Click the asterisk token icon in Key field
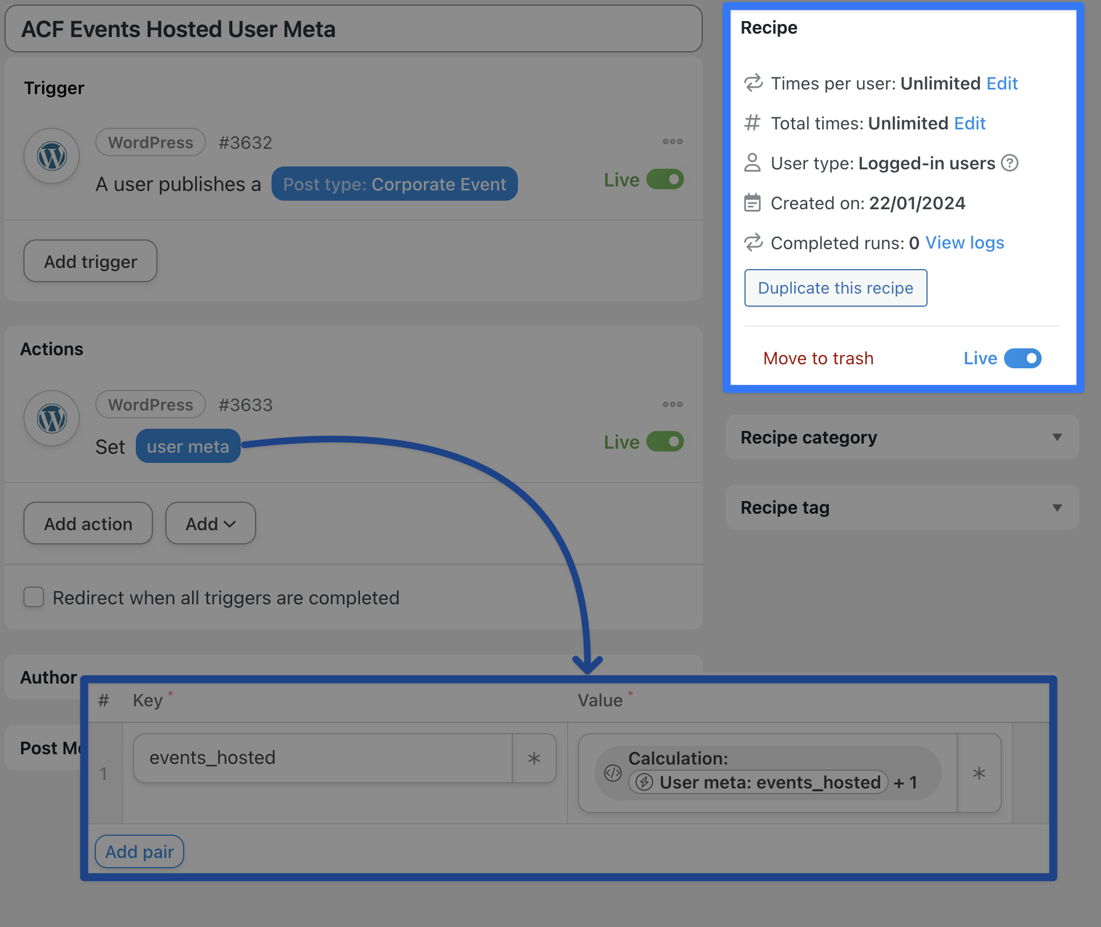 (534, 758)
